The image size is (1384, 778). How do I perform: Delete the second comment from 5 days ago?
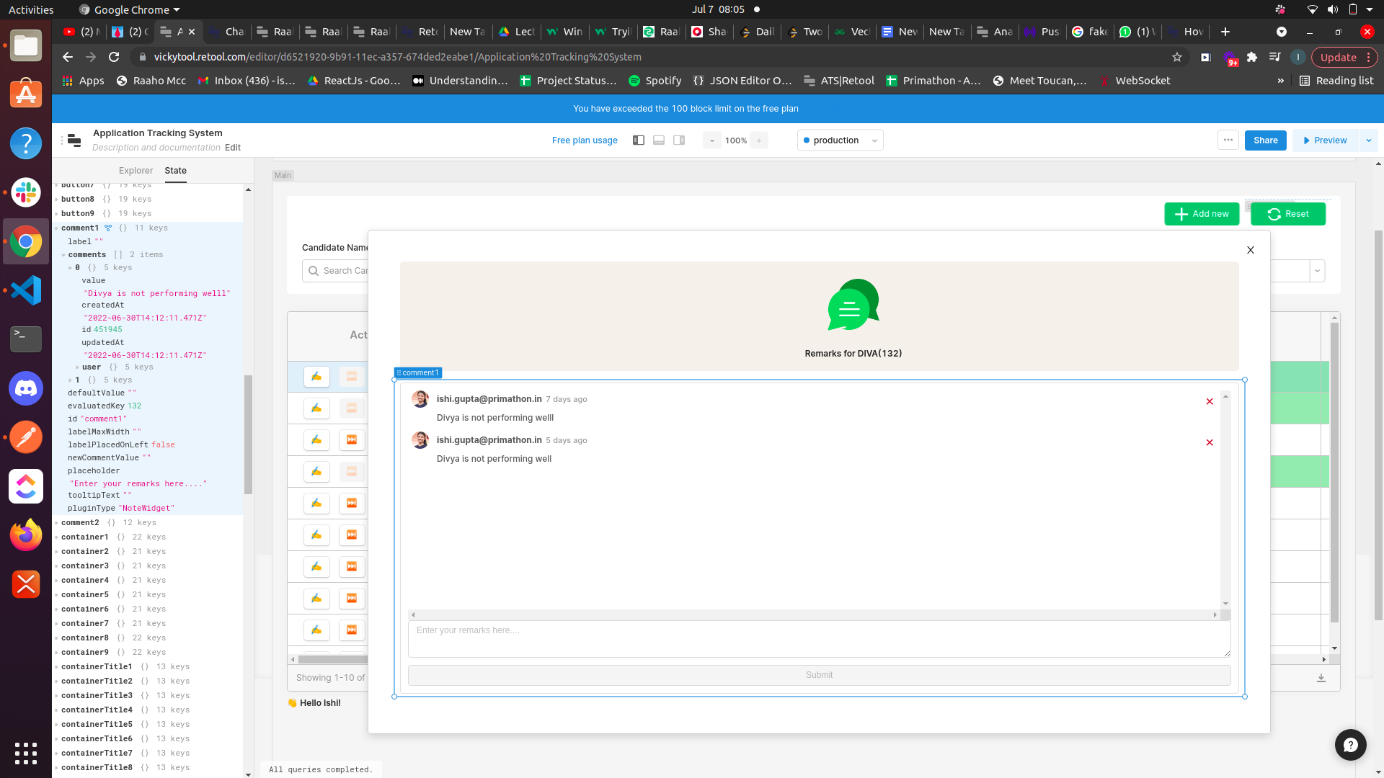tap(1210, 443)
